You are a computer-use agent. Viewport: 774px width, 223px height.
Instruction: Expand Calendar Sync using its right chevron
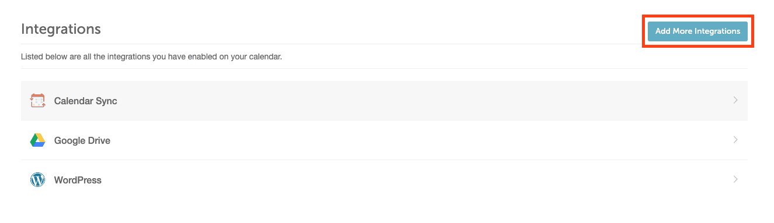point(735,100)
